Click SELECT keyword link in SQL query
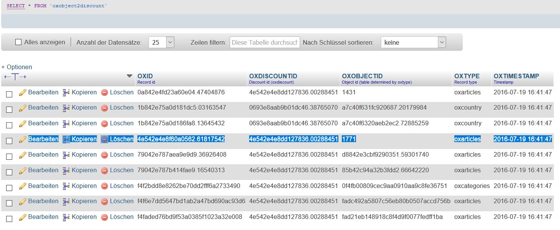Image resolution: width=560 pixels, height=230 pixels. (x=16, y=6)
